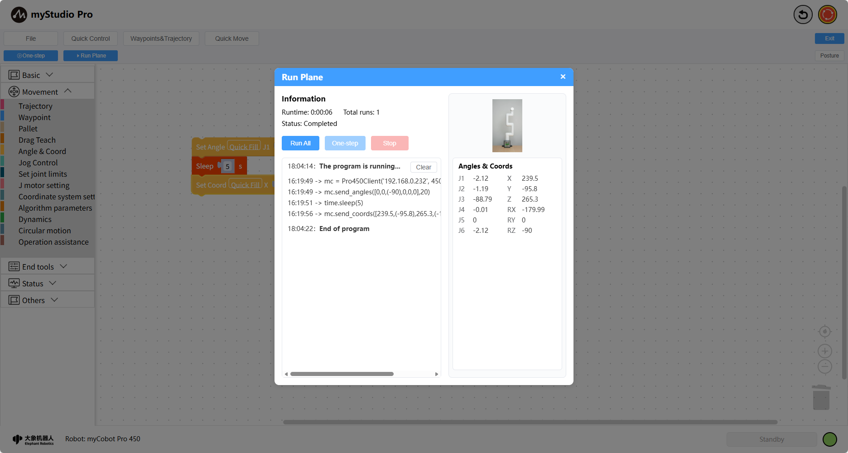Click the workspace center target icon
Image resolution: width=848 pixels, height=453 pixels.
tap(825, 332)
